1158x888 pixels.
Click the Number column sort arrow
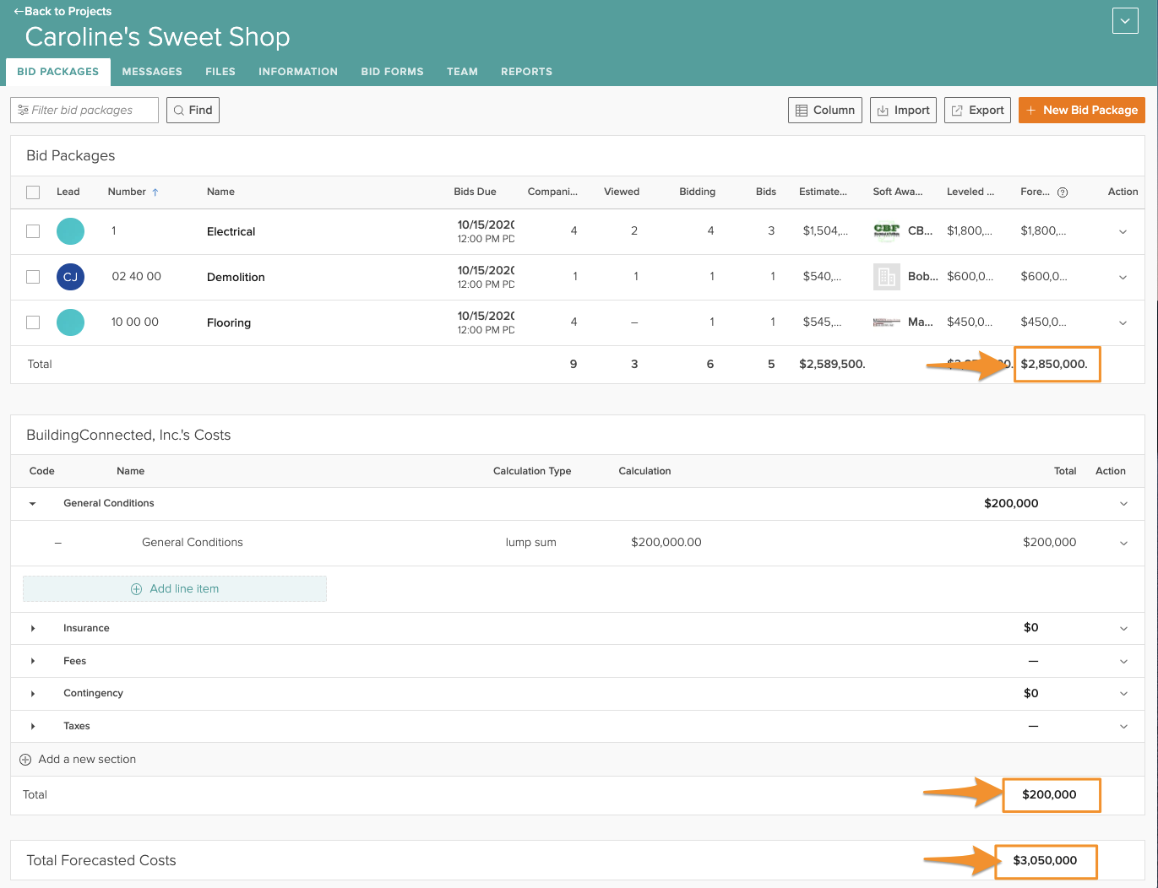[x=155, y=192]
